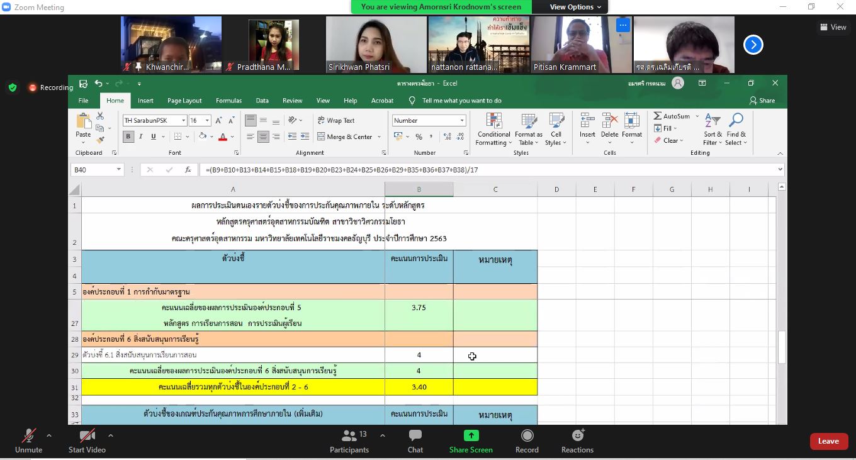Apply Comma Style
This screenshot has height=460, width=856.
432,137
